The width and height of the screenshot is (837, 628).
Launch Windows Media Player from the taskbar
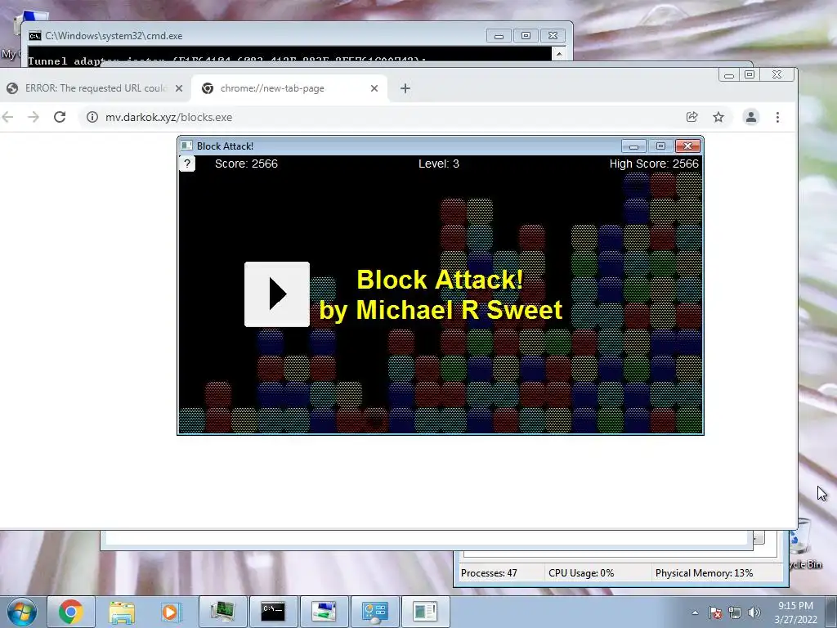pyautogui.click(x=171, y=612)
